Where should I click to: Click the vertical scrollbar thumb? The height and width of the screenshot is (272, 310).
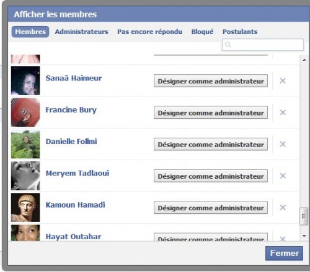point(304,216)
